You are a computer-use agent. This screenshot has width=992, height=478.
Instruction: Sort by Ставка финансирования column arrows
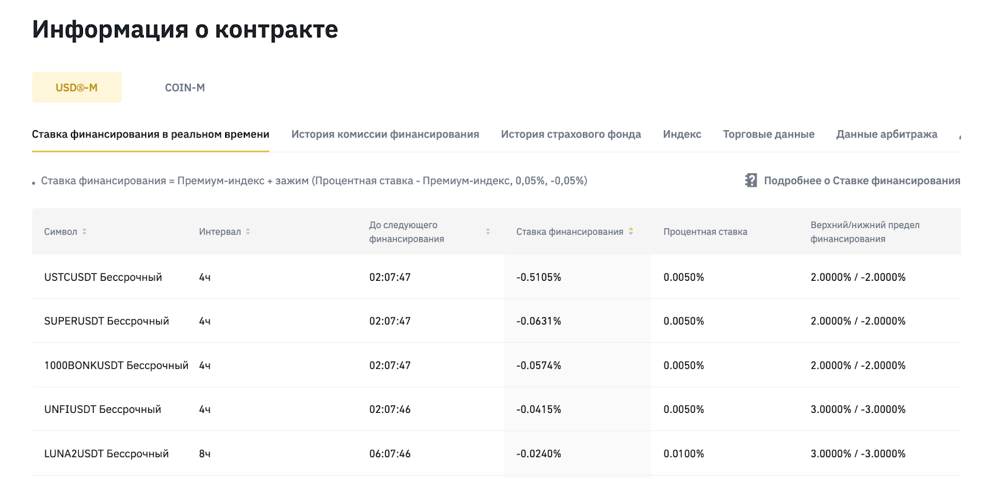point(631,231)
